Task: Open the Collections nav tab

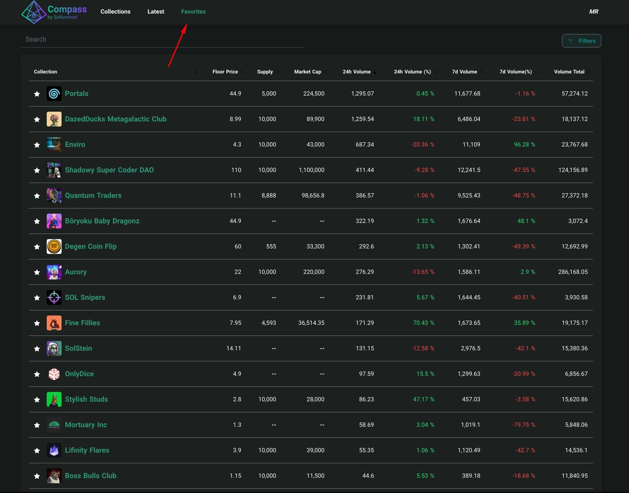Action: click(115, 12)
